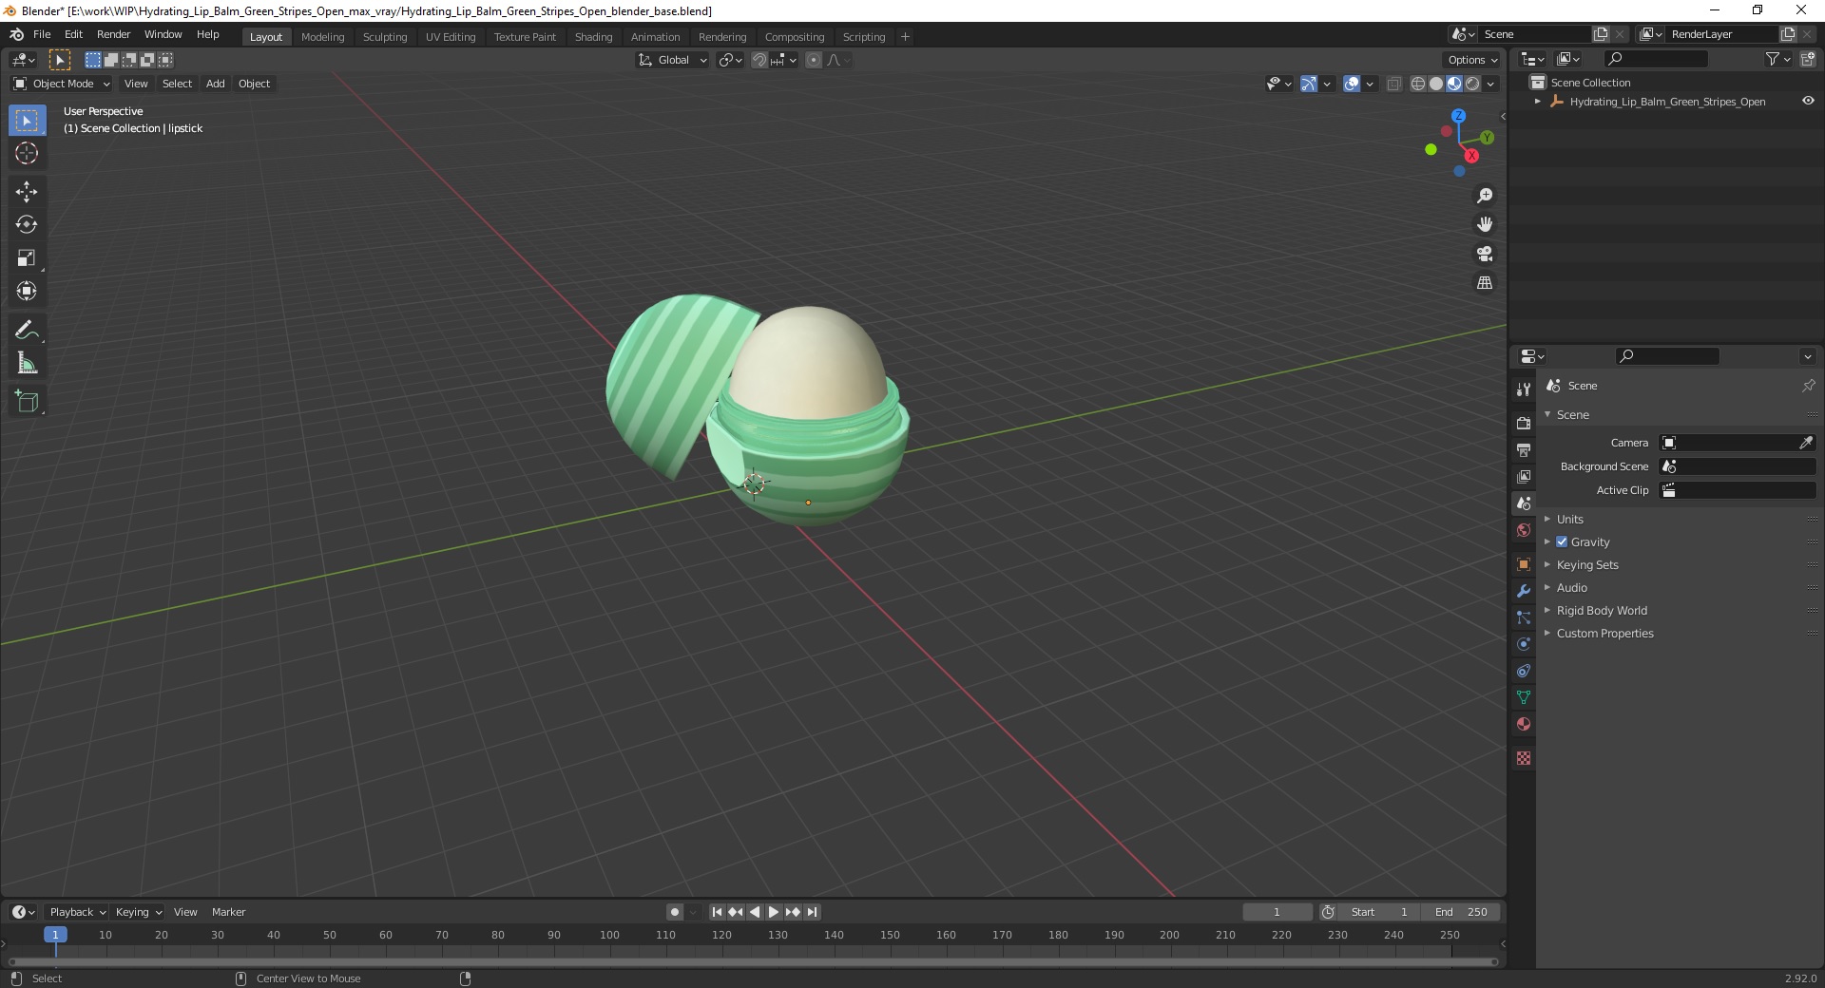Image resolution: width=1825 pixels, height=988 pixels.
Task: Expand the Keying Sets panel
Action: (x=1587, y=564)
